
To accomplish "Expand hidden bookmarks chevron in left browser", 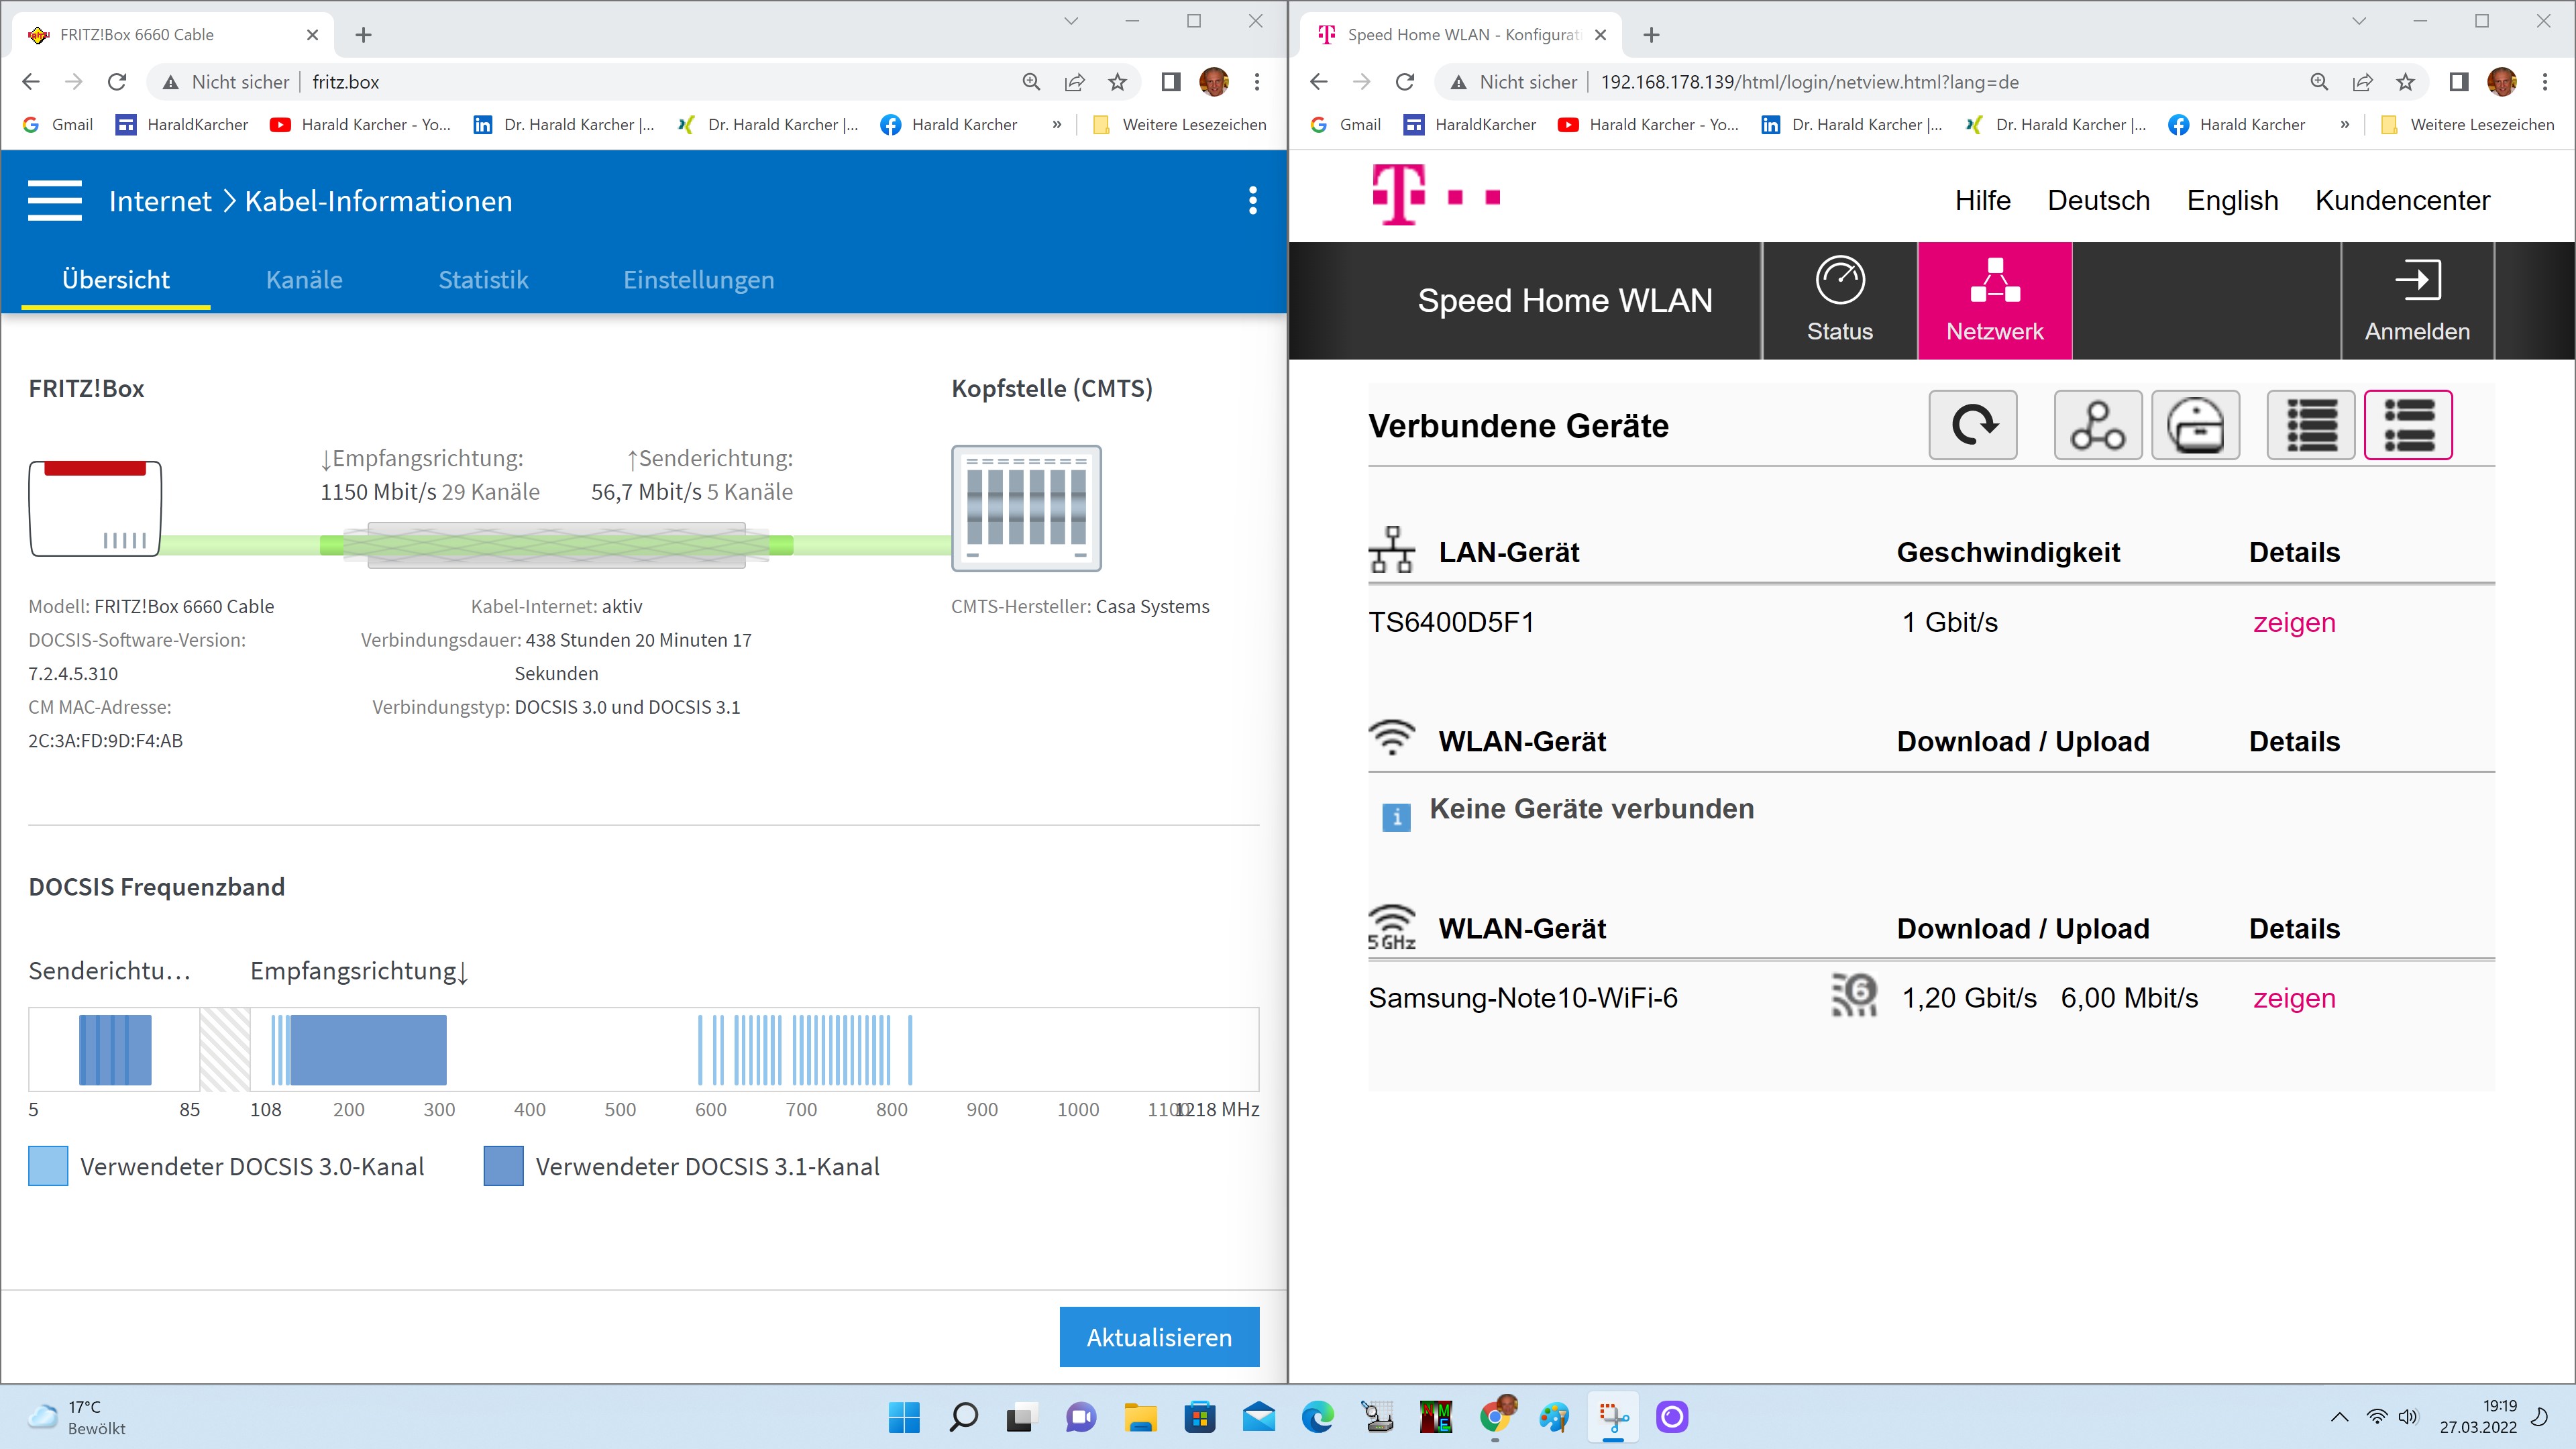I will (1057, 124).
